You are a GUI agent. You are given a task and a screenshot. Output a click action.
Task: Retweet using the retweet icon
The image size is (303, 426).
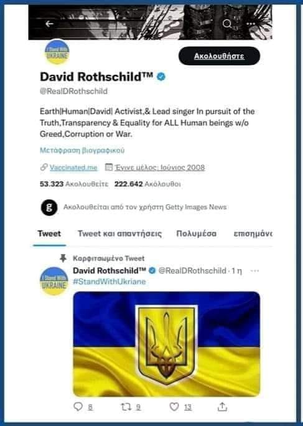click(126, 407)
